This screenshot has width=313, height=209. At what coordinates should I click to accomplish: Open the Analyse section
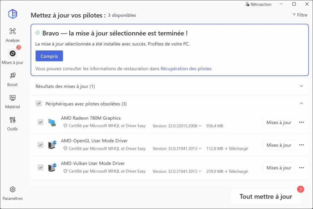[13, 35]
